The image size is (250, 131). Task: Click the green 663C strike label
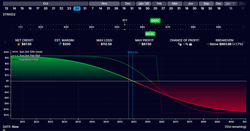150,33
